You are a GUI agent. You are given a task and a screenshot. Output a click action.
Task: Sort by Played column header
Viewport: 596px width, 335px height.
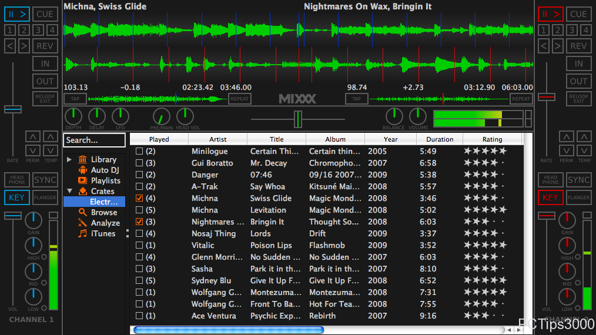point(159,139)
